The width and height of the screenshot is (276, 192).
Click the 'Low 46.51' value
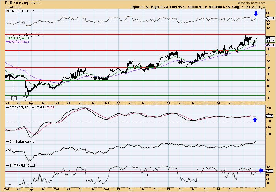[178, 7]
